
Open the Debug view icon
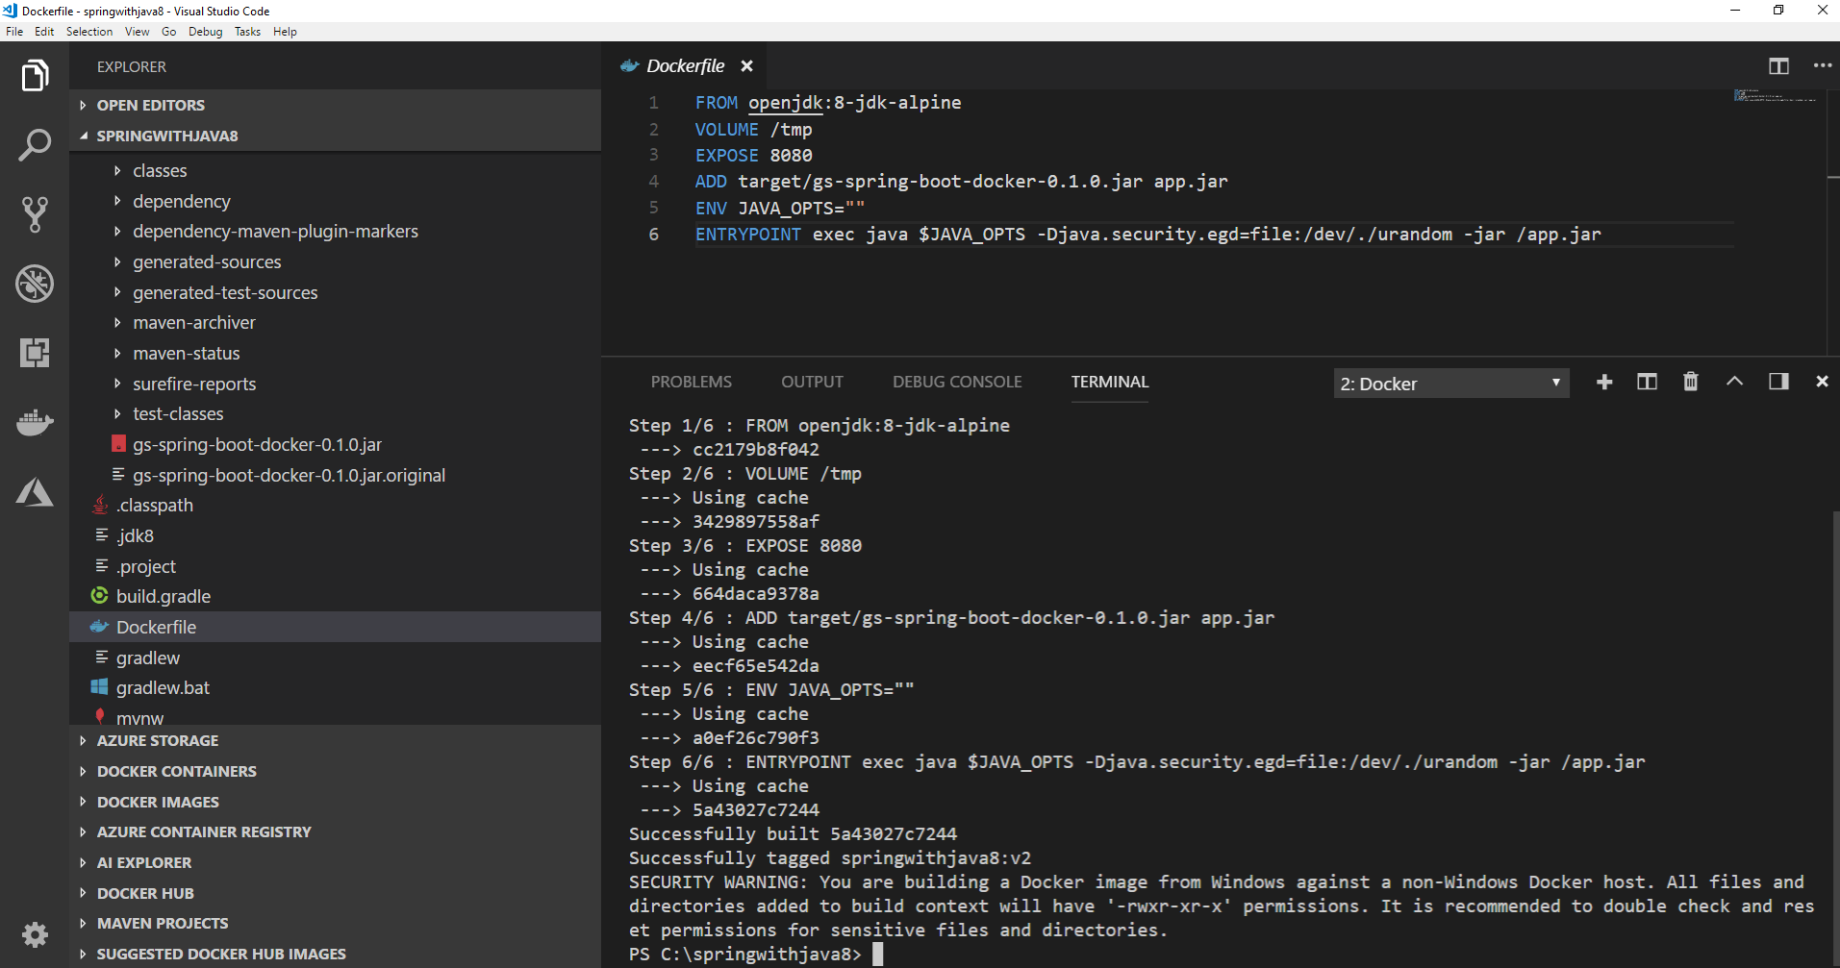point(35,284)
